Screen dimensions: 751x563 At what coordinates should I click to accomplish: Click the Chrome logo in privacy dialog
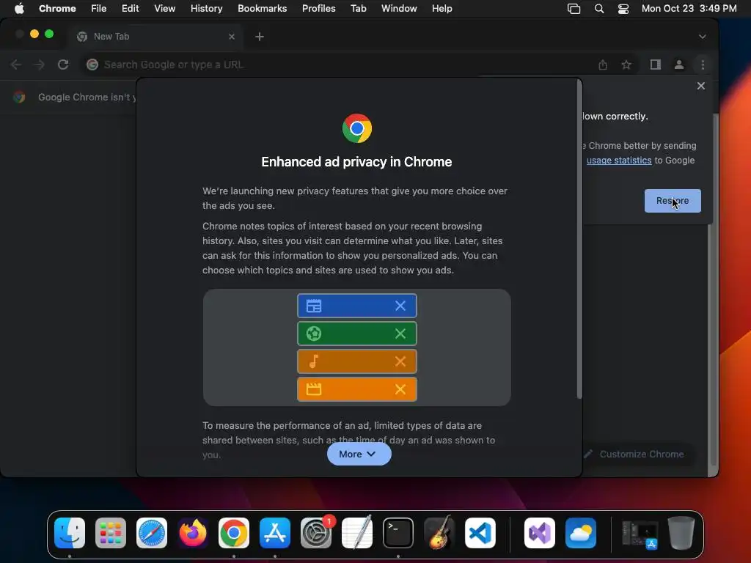[x=357, y=128]
